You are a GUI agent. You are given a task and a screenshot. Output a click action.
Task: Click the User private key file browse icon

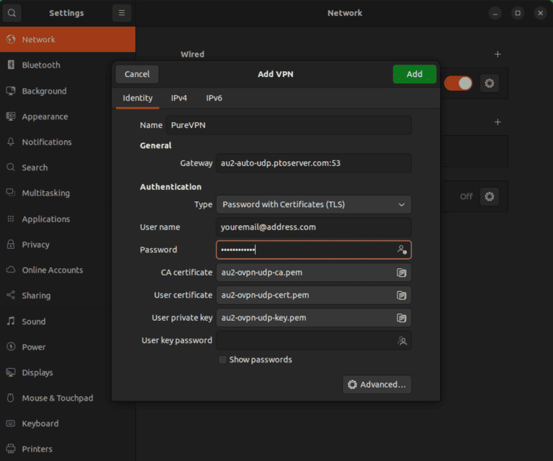click(x=402, y=318)
